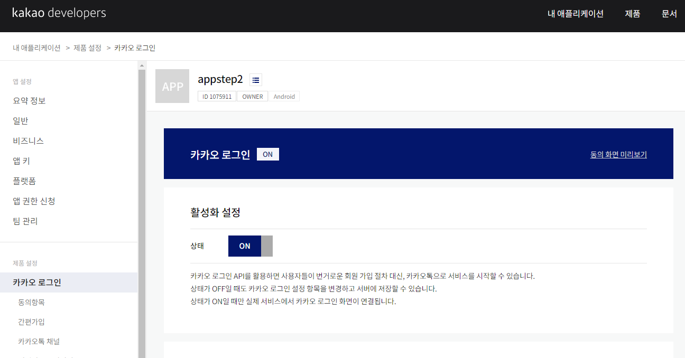Click 제품 설정 breadcrumb link

point(88,48)
